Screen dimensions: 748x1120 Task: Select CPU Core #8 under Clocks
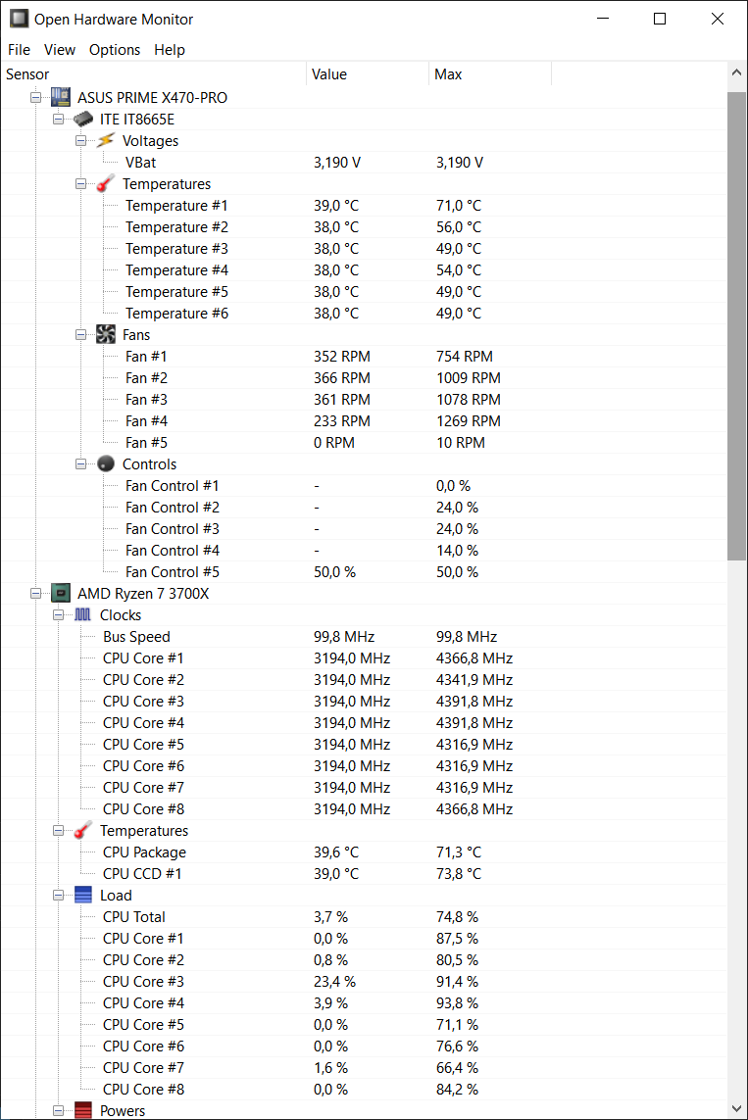click(x=364, y=808)
